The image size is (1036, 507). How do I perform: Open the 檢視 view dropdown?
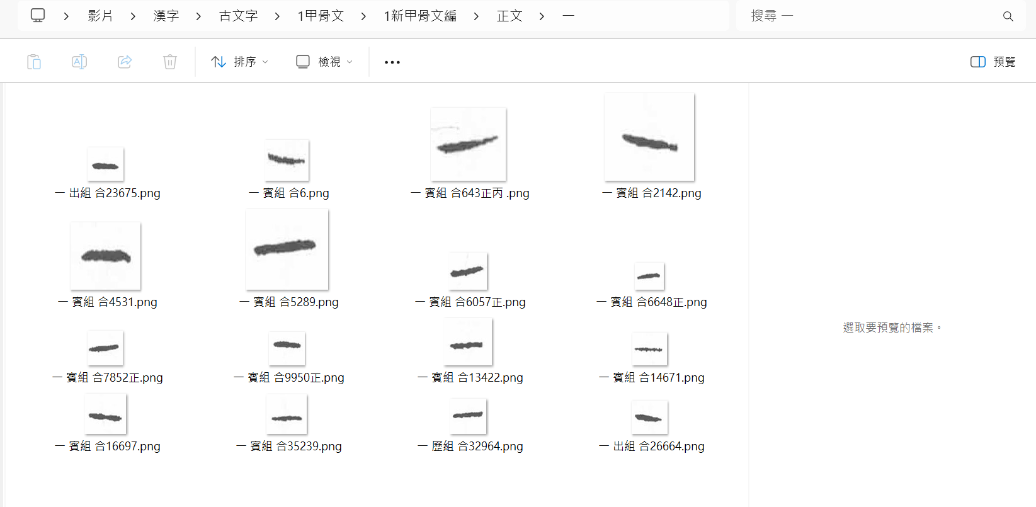tap(324, 62)
